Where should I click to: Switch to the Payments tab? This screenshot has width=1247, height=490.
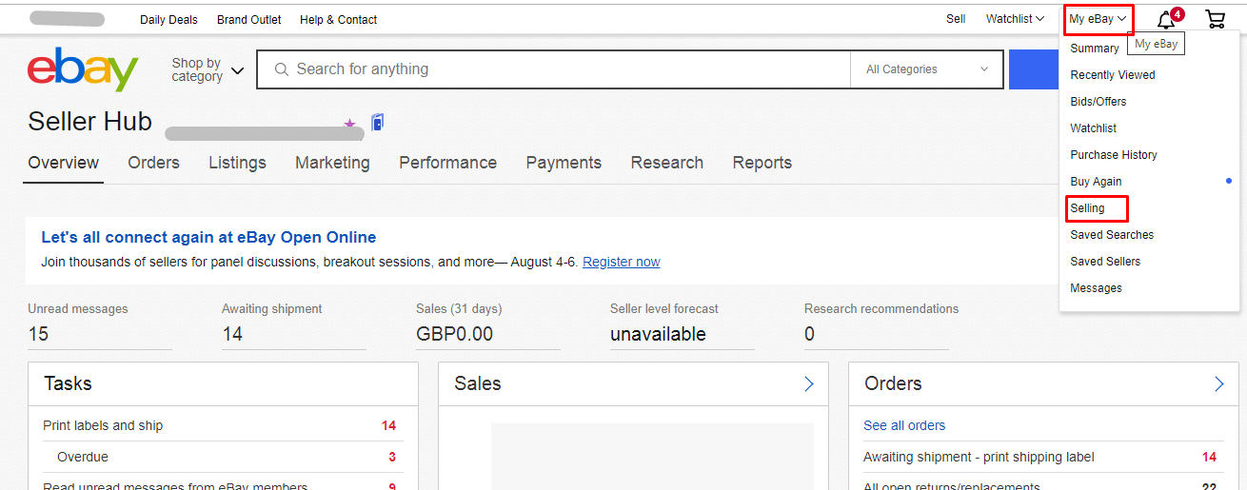[564, 163]
